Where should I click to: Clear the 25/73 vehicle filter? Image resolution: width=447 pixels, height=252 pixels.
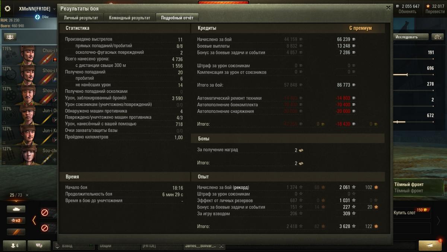click(x=27, y=195)
